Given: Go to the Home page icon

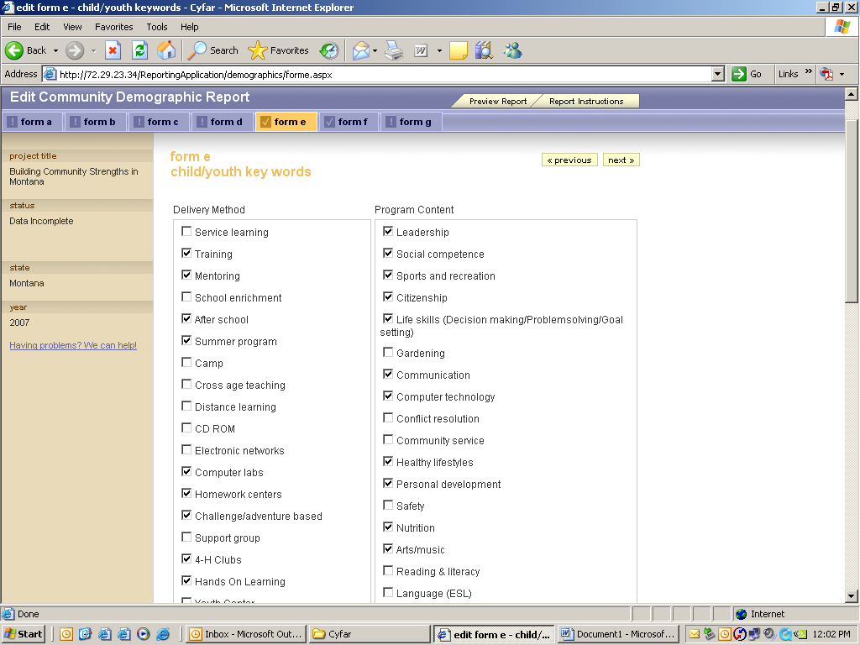Looking at the screenshot, I should click(x=166, y=50).
